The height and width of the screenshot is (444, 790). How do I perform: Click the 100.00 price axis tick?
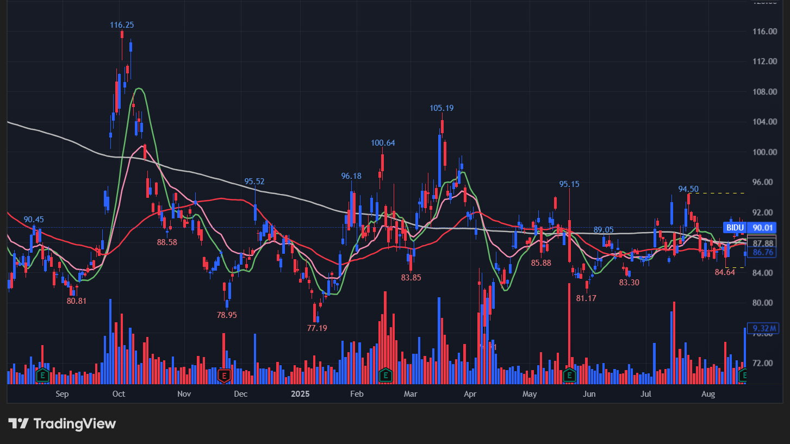(764, 152)
